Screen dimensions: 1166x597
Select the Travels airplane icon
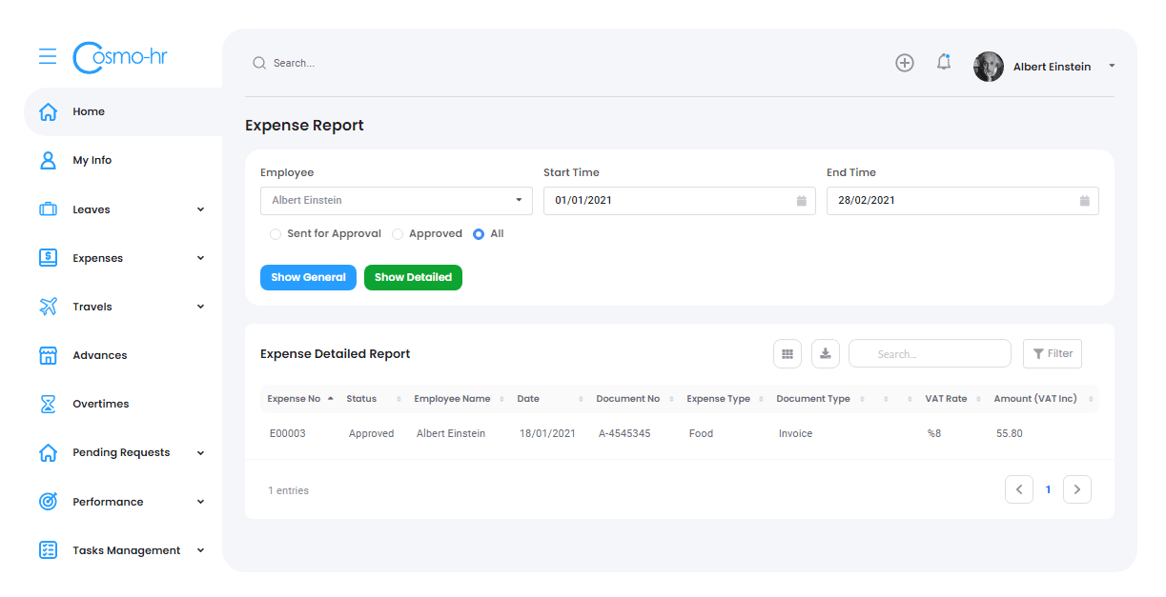click(x=48, y=306)
